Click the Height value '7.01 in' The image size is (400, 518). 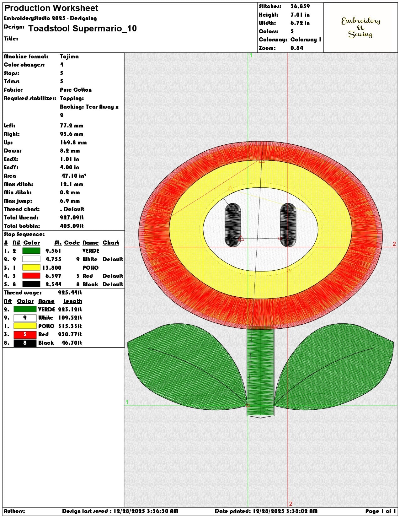[x=300, y=15]
